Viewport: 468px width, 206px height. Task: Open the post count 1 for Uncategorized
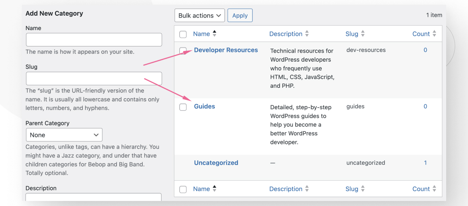(425, 163)
